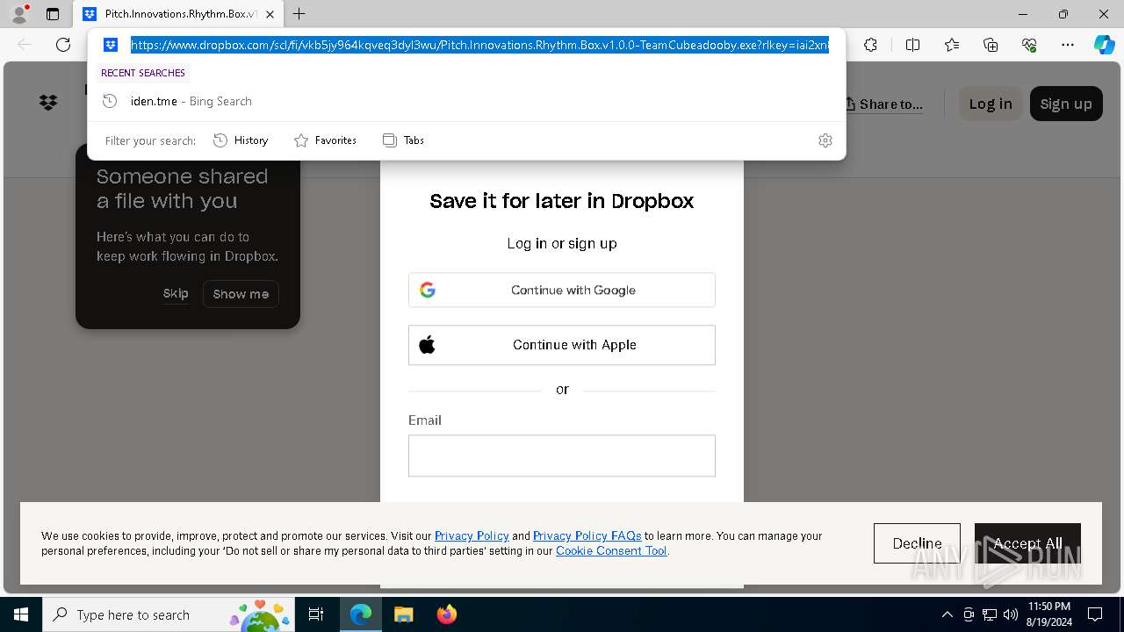Viewport: 1124px width, 632px height.
Task: Decline cookies in the banner
Action: 917,543
